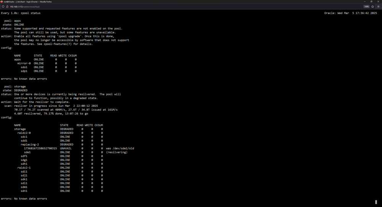
Task: Click the 'replacing-2' device row
Action: (62, 144)
